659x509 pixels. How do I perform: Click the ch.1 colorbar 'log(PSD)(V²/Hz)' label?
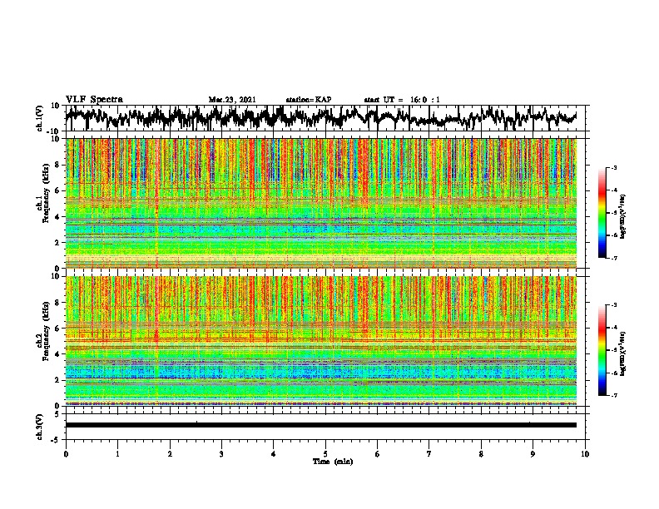pos(623,217)
